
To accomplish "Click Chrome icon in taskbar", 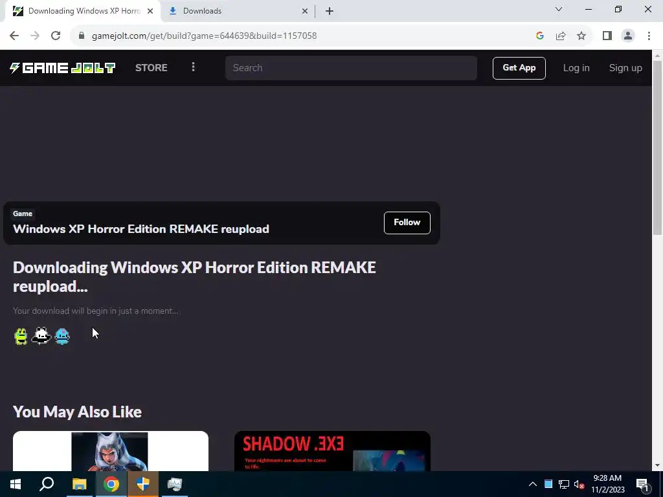I will click(x=111, y=484).
